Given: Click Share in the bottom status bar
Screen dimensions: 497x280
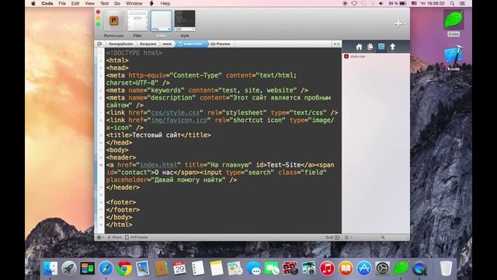Looking at the screenshot, I should click(x=115, y=237).
